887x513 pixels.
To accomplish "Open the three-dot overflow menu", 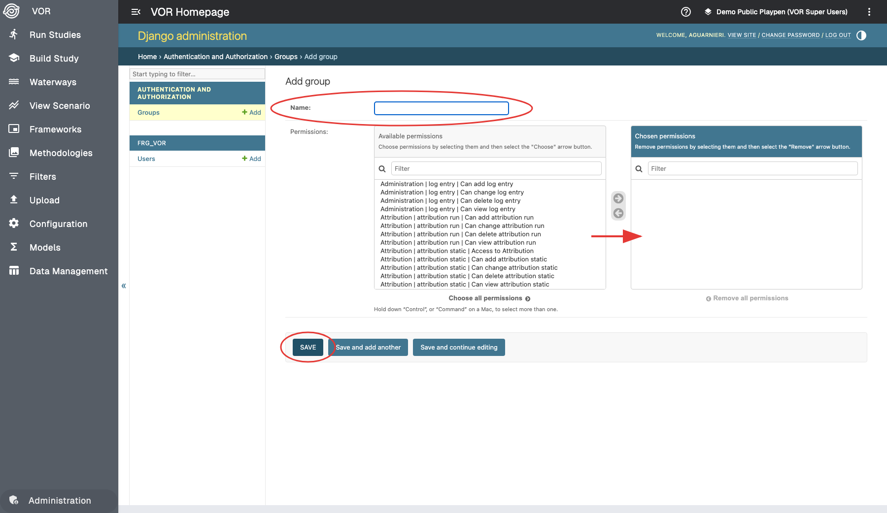I will 869,12.
